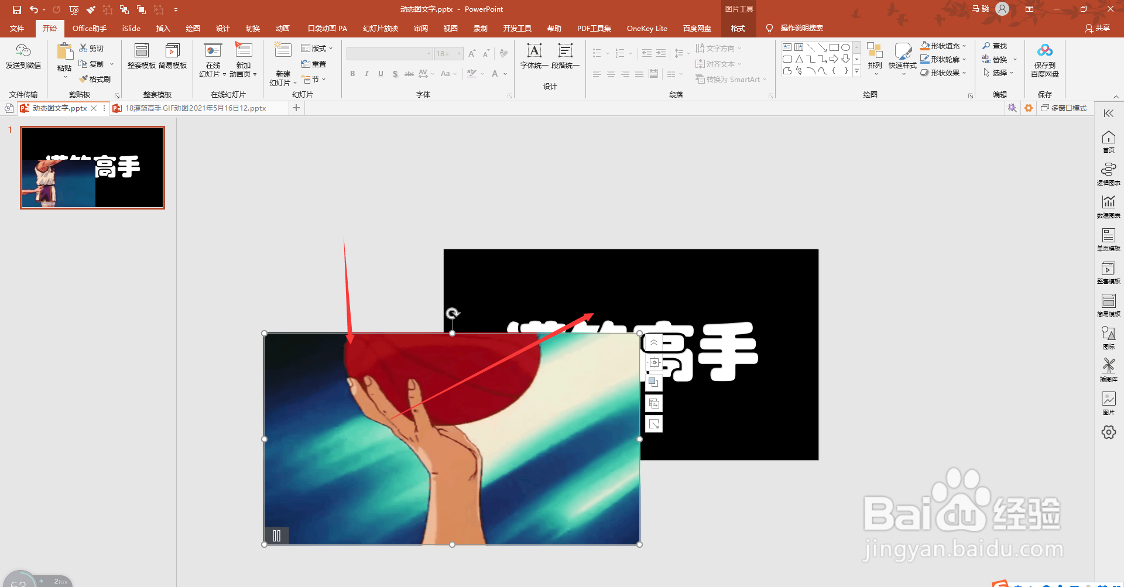Click the settings gear in right sidebar

[x=1109, y=432]
